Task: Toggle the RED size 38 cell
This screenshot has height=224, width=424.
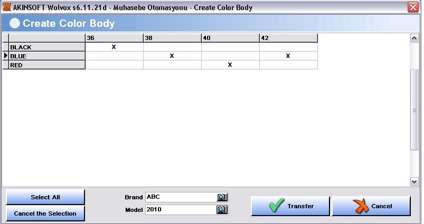Action: pos(172,65)
